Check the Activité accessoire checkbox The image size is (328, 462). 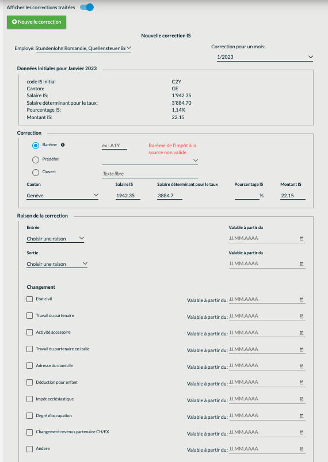pos(29,333)
